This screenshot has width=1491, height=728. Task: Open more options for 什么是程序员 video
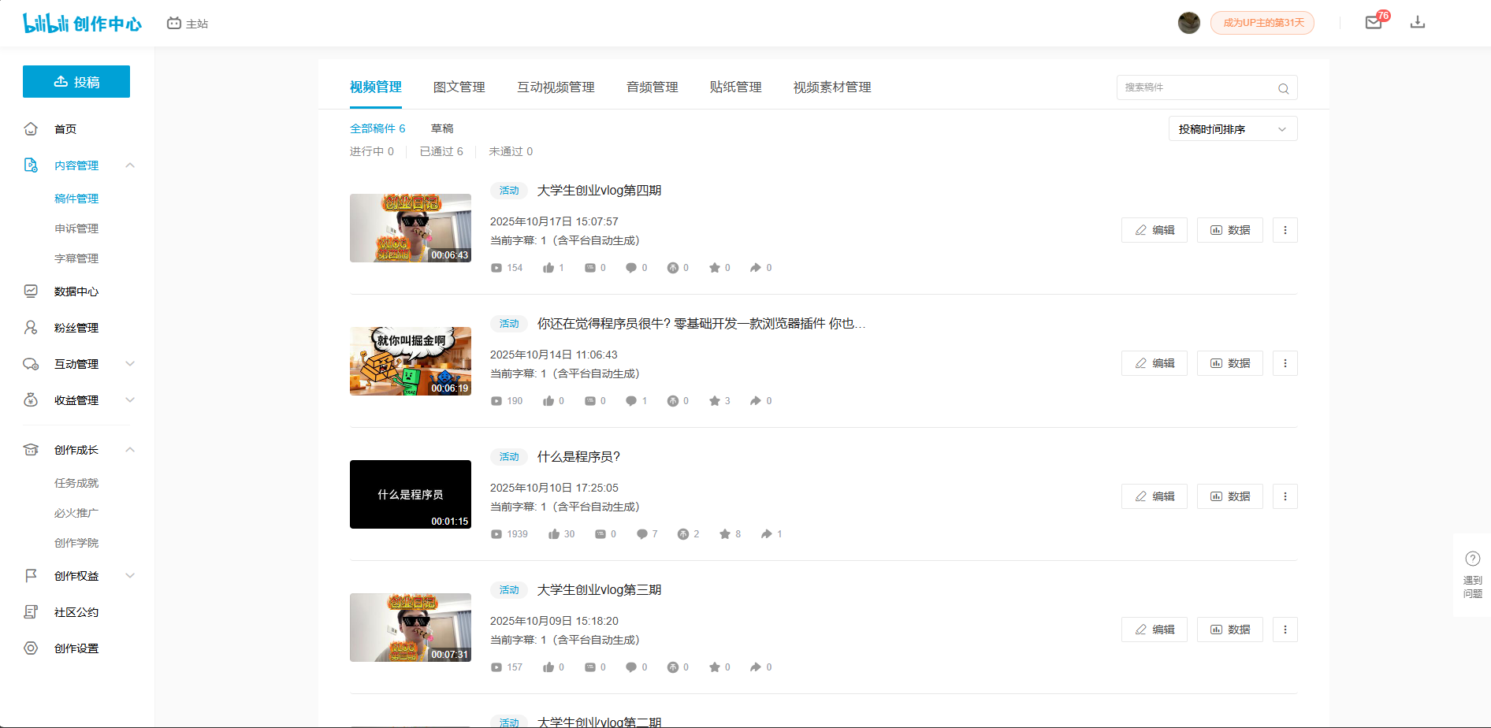click(x=1285, y=496)
